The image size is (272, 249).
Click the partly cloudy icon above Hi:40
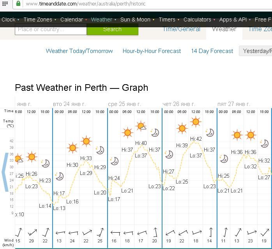(141, 126)
